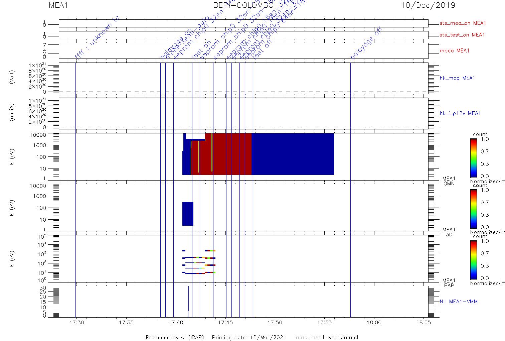The width and height of the screenshot is (505, 341).
Task: Click the 3D panel count color bar
Action: click(473, 209)
